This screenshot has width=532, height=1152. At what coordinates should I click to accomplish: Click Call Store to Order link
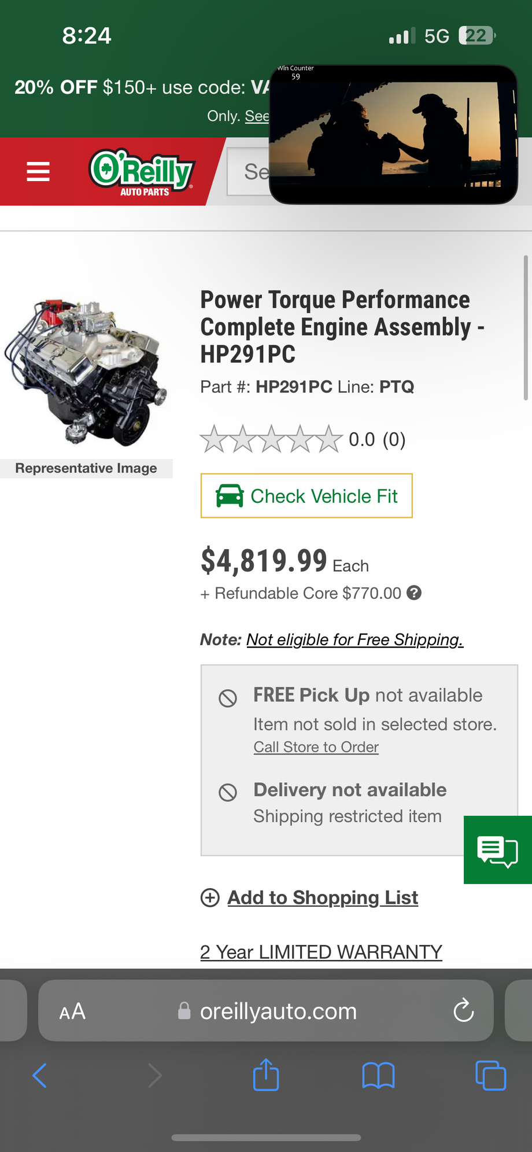coord(316,747)
